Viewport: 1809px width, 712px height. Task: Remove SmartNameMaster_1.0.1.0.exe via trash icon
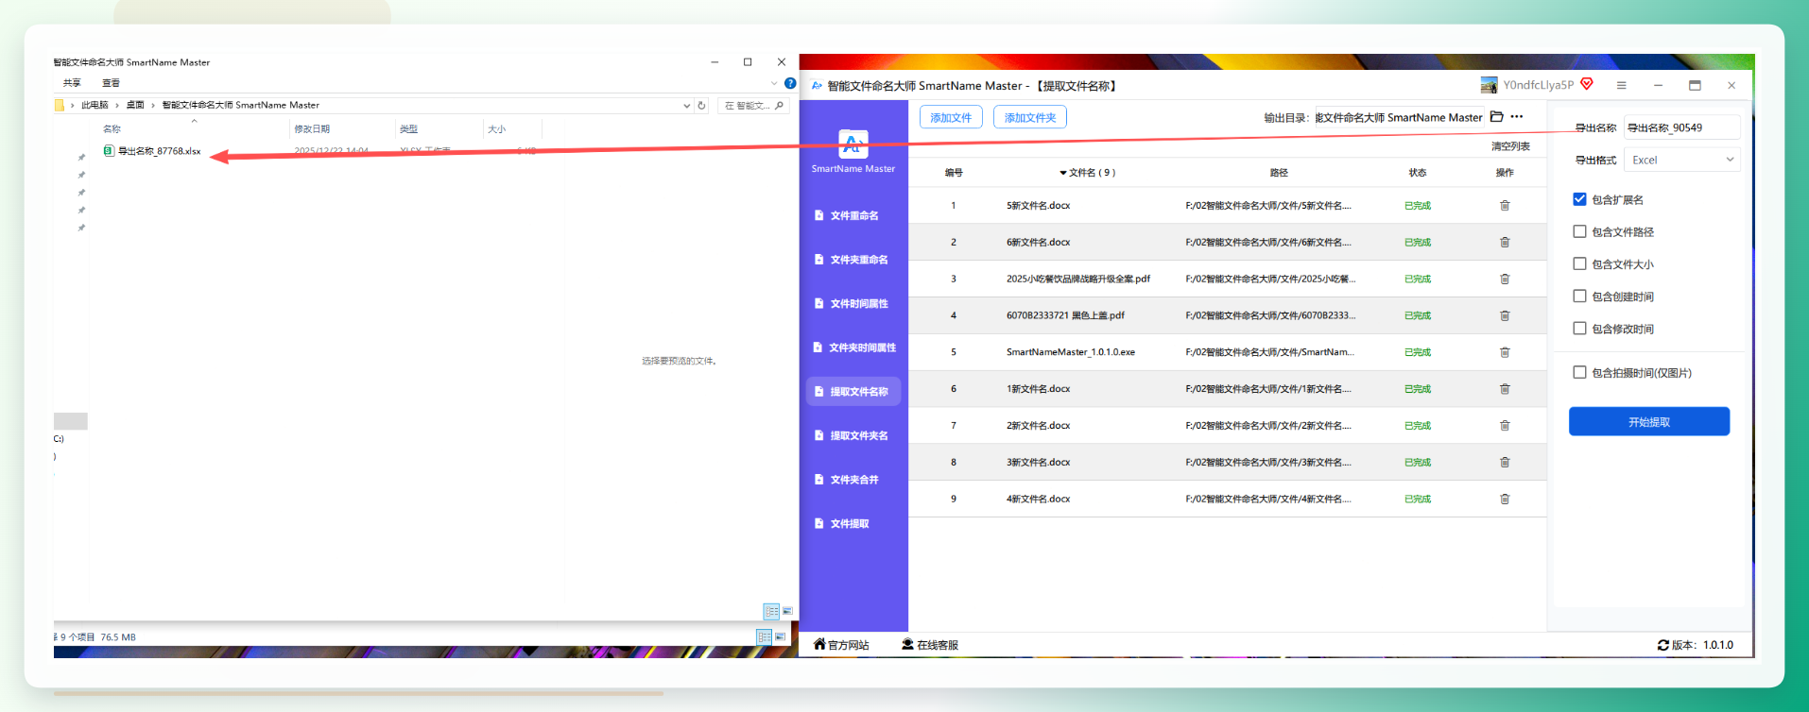1505,352
